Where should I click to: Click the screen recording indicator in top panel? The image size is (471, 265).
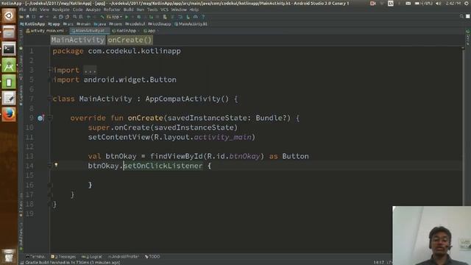pos(373,3)
